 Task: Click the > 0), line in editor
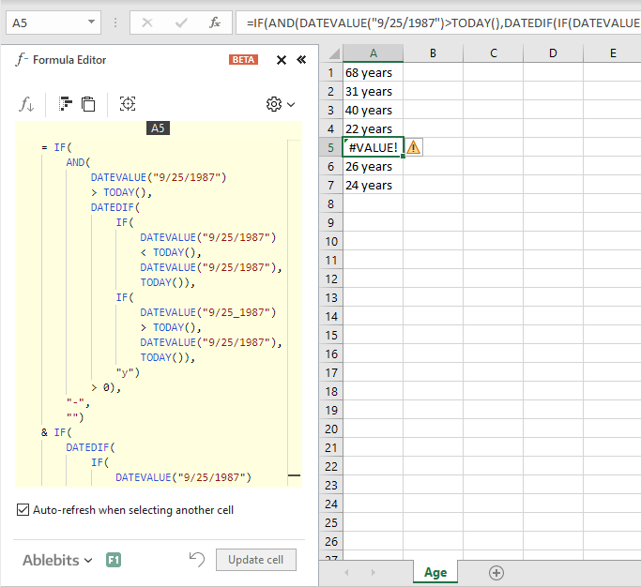pyautogui.click(x=106, y=387)
